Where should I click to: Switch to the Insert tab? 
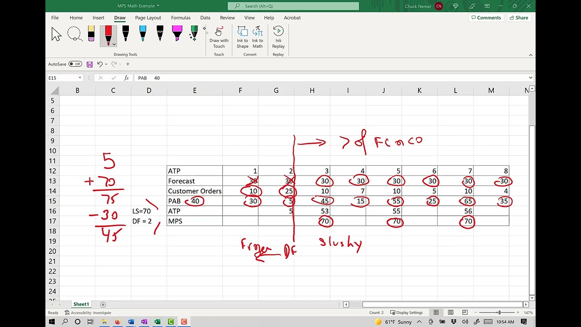tap(98, 18)
